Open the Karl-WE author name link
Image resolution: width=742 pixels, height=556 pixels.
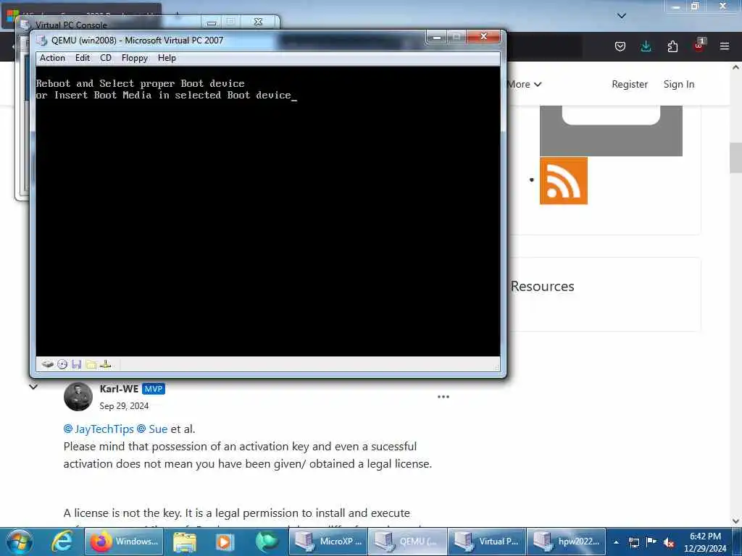pyautogui.click(x=119, y=389)
